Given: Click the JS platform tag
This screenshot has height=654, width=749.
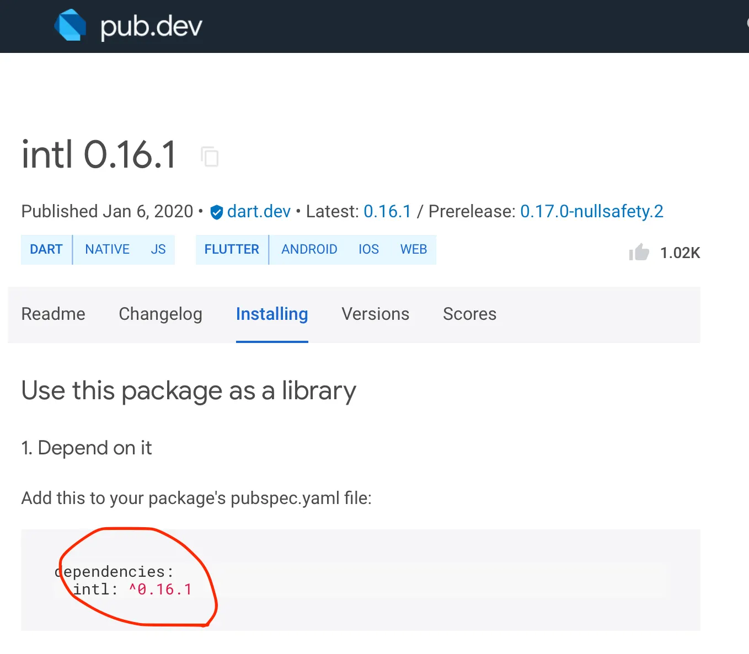Looking at the screenshot, I should pyautogui.click(x=158, y=249).
